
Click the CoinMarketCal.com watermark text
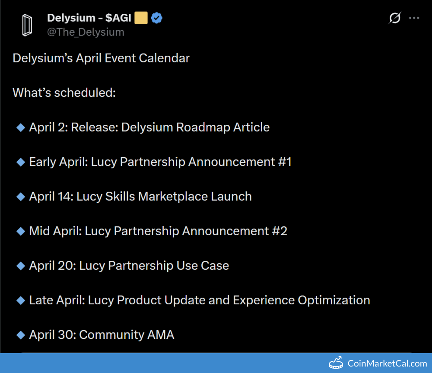coord(387,364)
